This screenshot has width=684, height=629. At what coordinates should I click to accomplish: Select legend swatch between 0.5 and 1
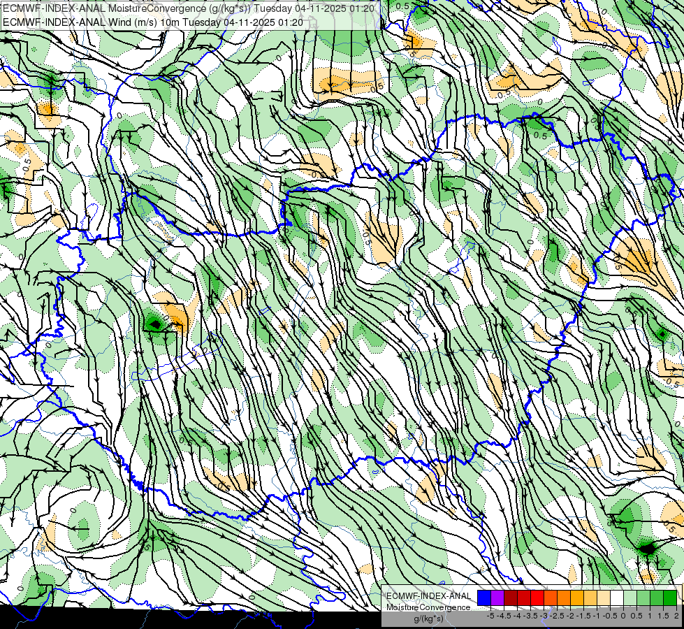643,598
